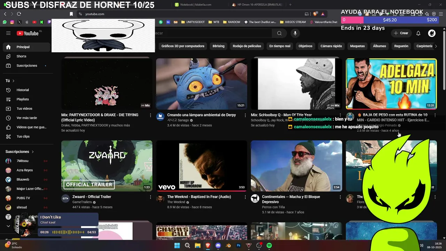Open Tus videos in the sidebar
Viewport: 446px width, 251px height.
tap(27, 108)
